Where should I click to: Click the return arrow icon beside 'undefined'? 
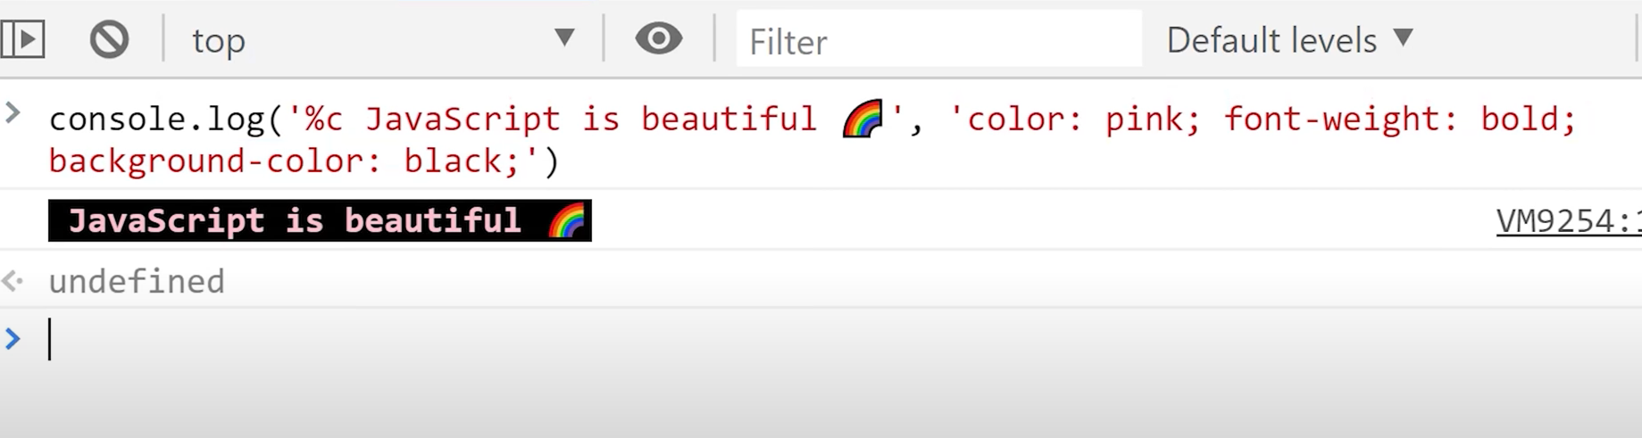click(13, 282)
